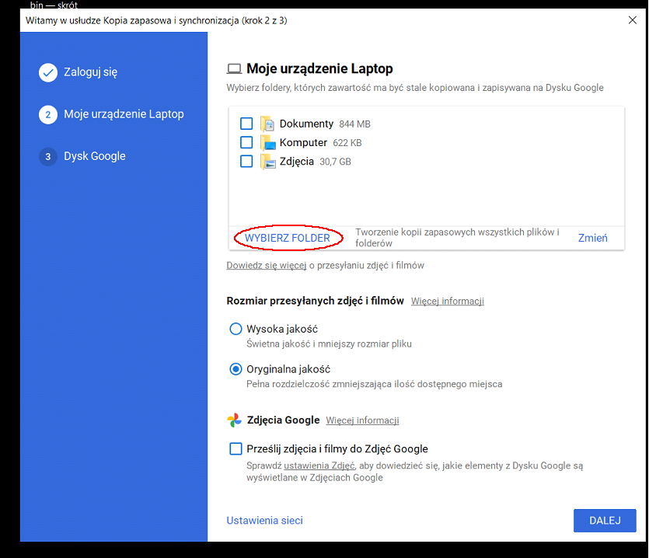Click Świetna jakość i mniejszy rozmiar pliku text
This screenshot has height=558, width=649.
point(329,344)
